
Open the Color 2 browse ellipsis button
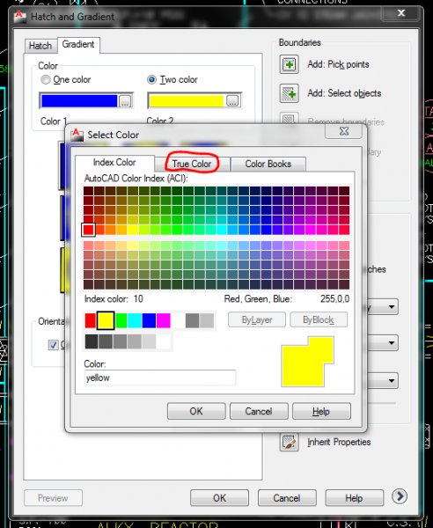[x=232, y=100]
